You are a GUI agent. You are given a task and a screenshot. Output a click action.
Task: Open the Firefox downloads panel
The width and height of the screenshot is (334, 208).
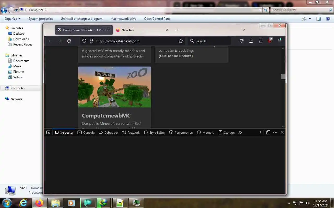[x=251, y=41]
